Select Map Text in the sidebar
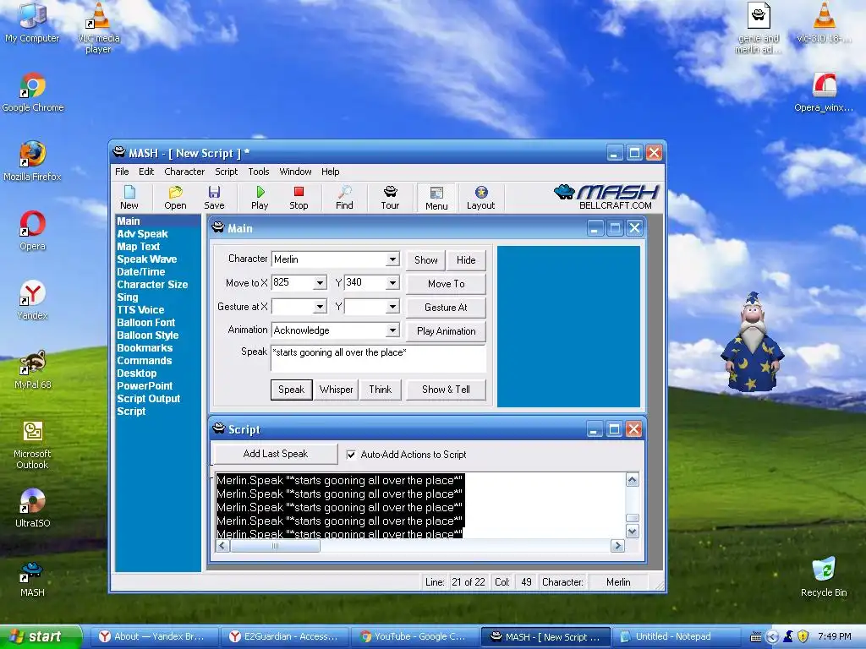This screenshot has width=866, height=649. 138,247
